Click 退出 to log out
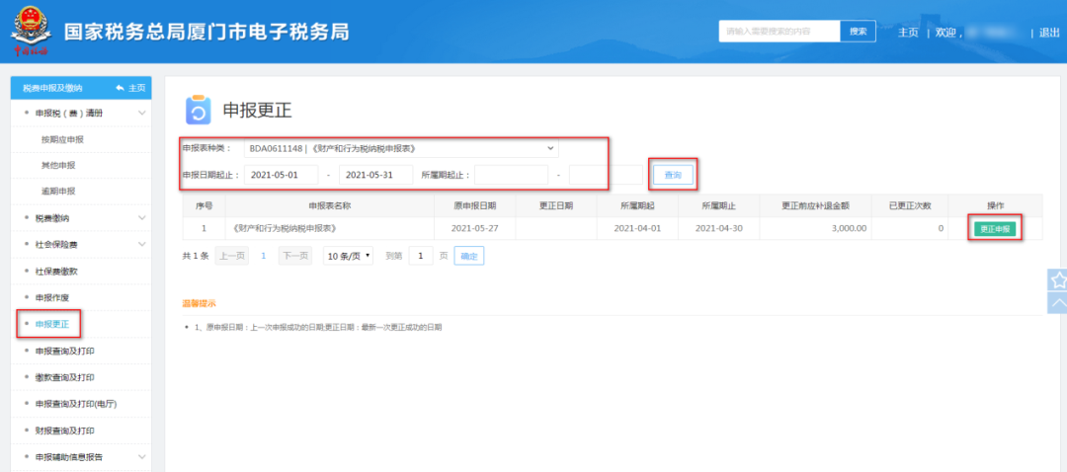This screenshot has width=1067, height=472. 1048,33
